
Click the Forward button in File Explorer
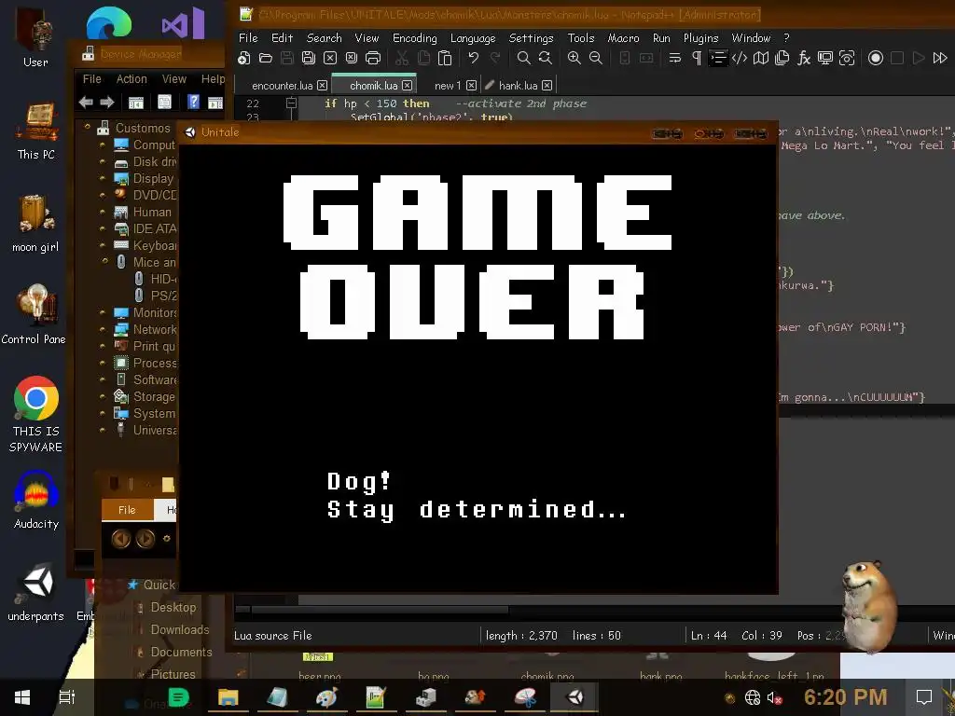pyautogui.click(x=145, y=538)
